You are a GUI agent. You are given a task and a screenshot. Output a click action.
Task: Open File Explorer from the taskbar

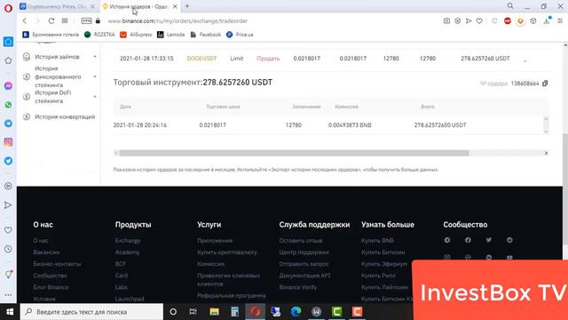[214, 312]
